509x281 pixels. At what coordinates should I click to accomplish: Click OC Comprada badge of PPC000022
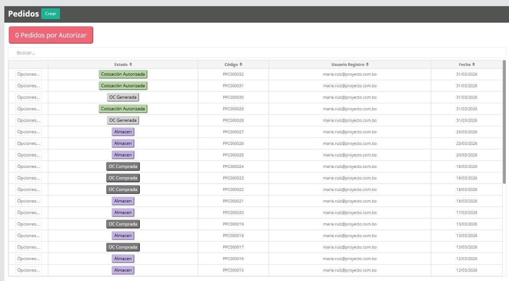[x=123, y=189]
